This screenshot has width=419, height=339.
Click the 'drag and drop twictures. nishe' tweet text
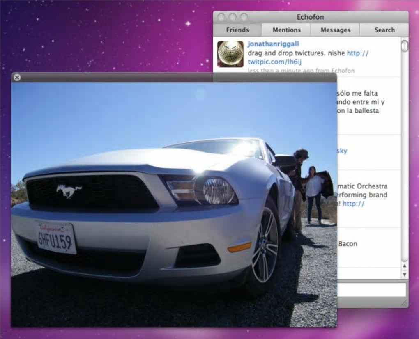[296, 53]
